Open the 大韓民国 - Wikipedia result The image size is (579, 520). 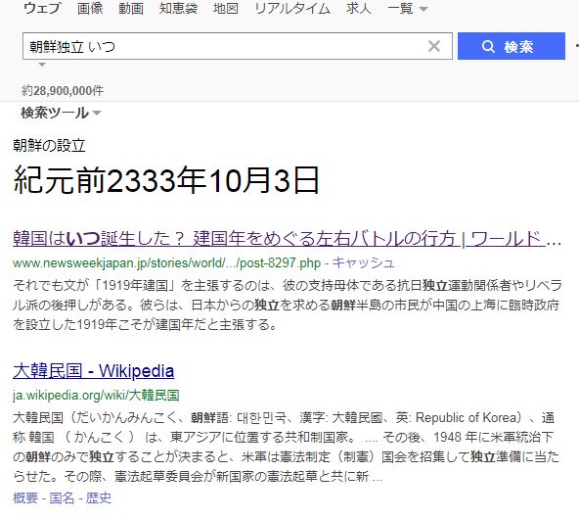click(x=94, y=371)
